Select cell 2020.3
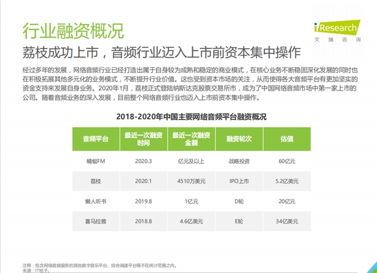Viewport: 377px width, 273px height. [x=143, y=161]
